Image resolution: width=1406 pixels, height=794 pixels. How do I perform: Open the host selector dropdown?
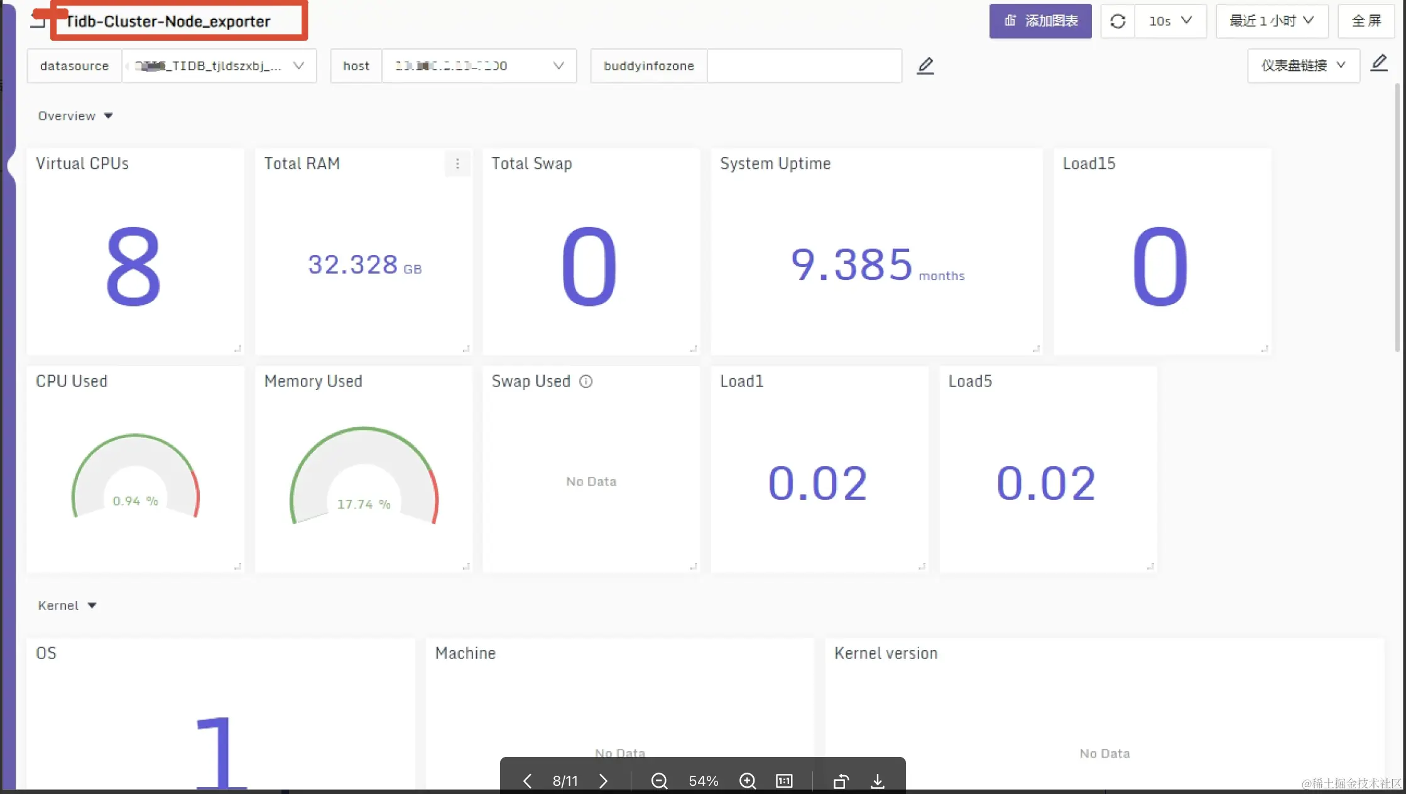479,66
